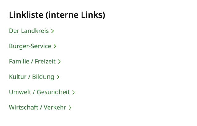Click the chevron icon next to Der Landkreis
This screenshot has height=126, width=197.
pyautogui.click(x=53, y=31)
